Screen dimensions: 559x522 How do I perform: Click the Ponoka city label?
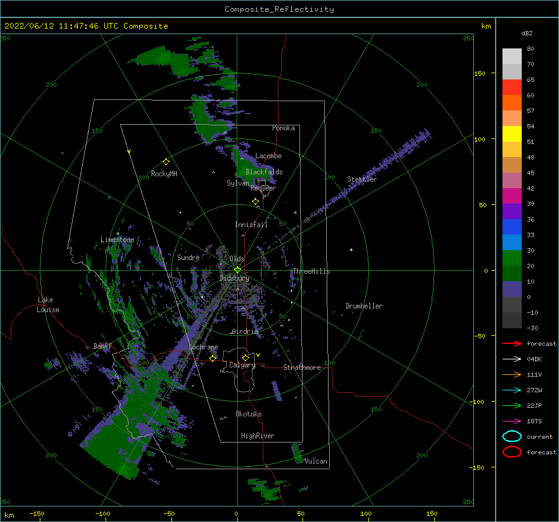(x=283, y=128)
